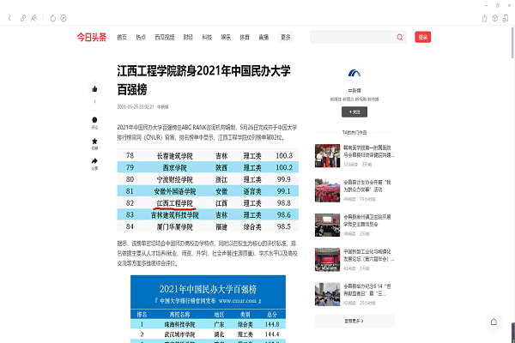Open the third recommended article's title, 48 reads
515x343 pixels.
(367, 220)
